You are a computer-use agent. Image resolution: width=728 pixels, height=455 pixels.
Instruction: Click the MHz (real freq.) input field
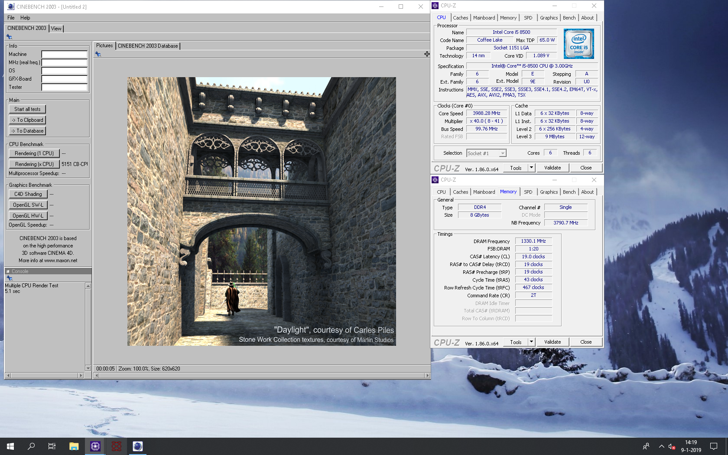[x=64, y=62]
